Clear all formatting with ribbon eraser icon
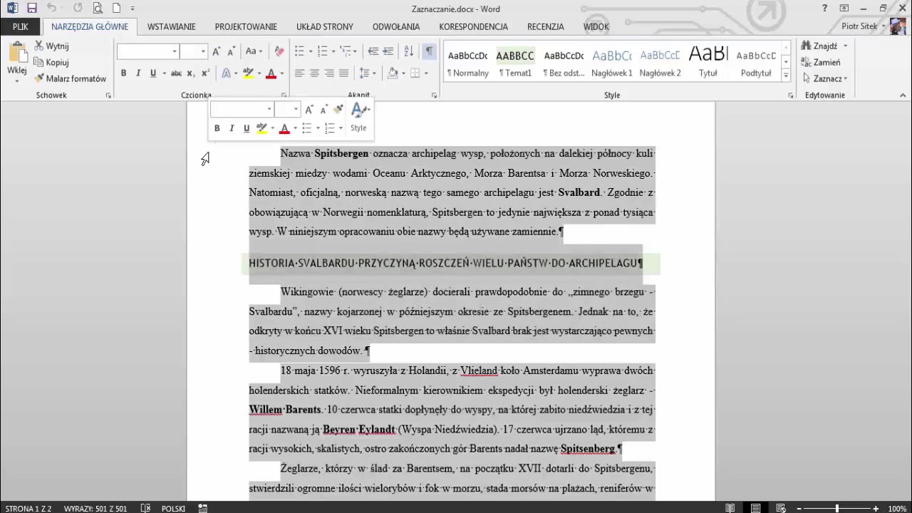 tap(279, 51)
